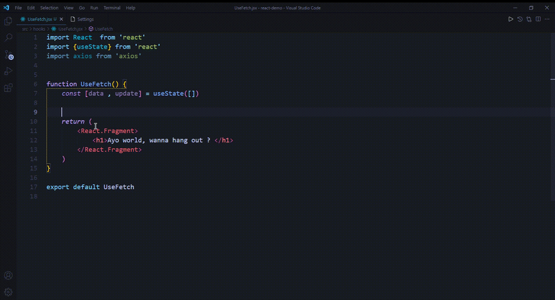This screenshot has width=555, height=300.
Task: Click 'update' variable on line 7
Action: [126, 93]
